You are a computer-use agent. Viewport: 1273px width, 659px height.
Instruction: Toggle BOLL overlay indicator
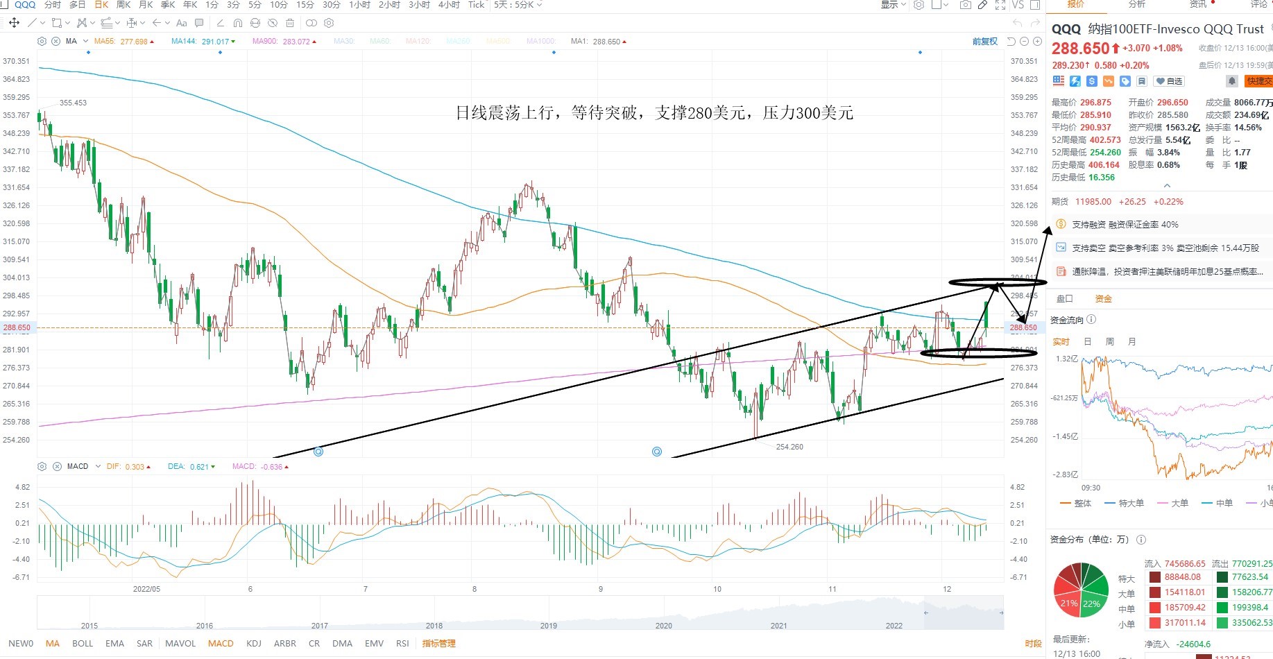coord(83,643)
